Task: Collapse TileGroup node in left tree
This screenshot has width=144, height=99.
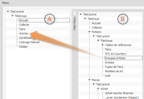Action: coord(12,16)
